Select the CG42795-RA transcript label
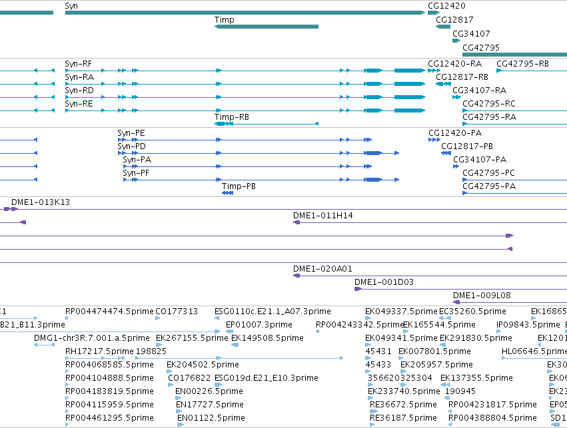Screen dimensions: 567x428 [489, 117]
